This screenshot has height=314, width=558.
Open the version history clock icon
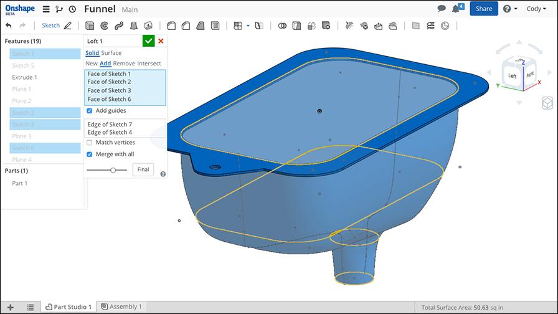point(73,9)
